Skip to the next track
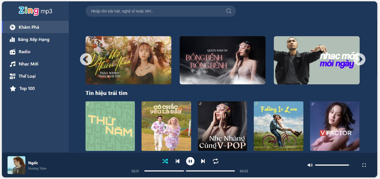380x179 pixels. click(x=203, y=161)
